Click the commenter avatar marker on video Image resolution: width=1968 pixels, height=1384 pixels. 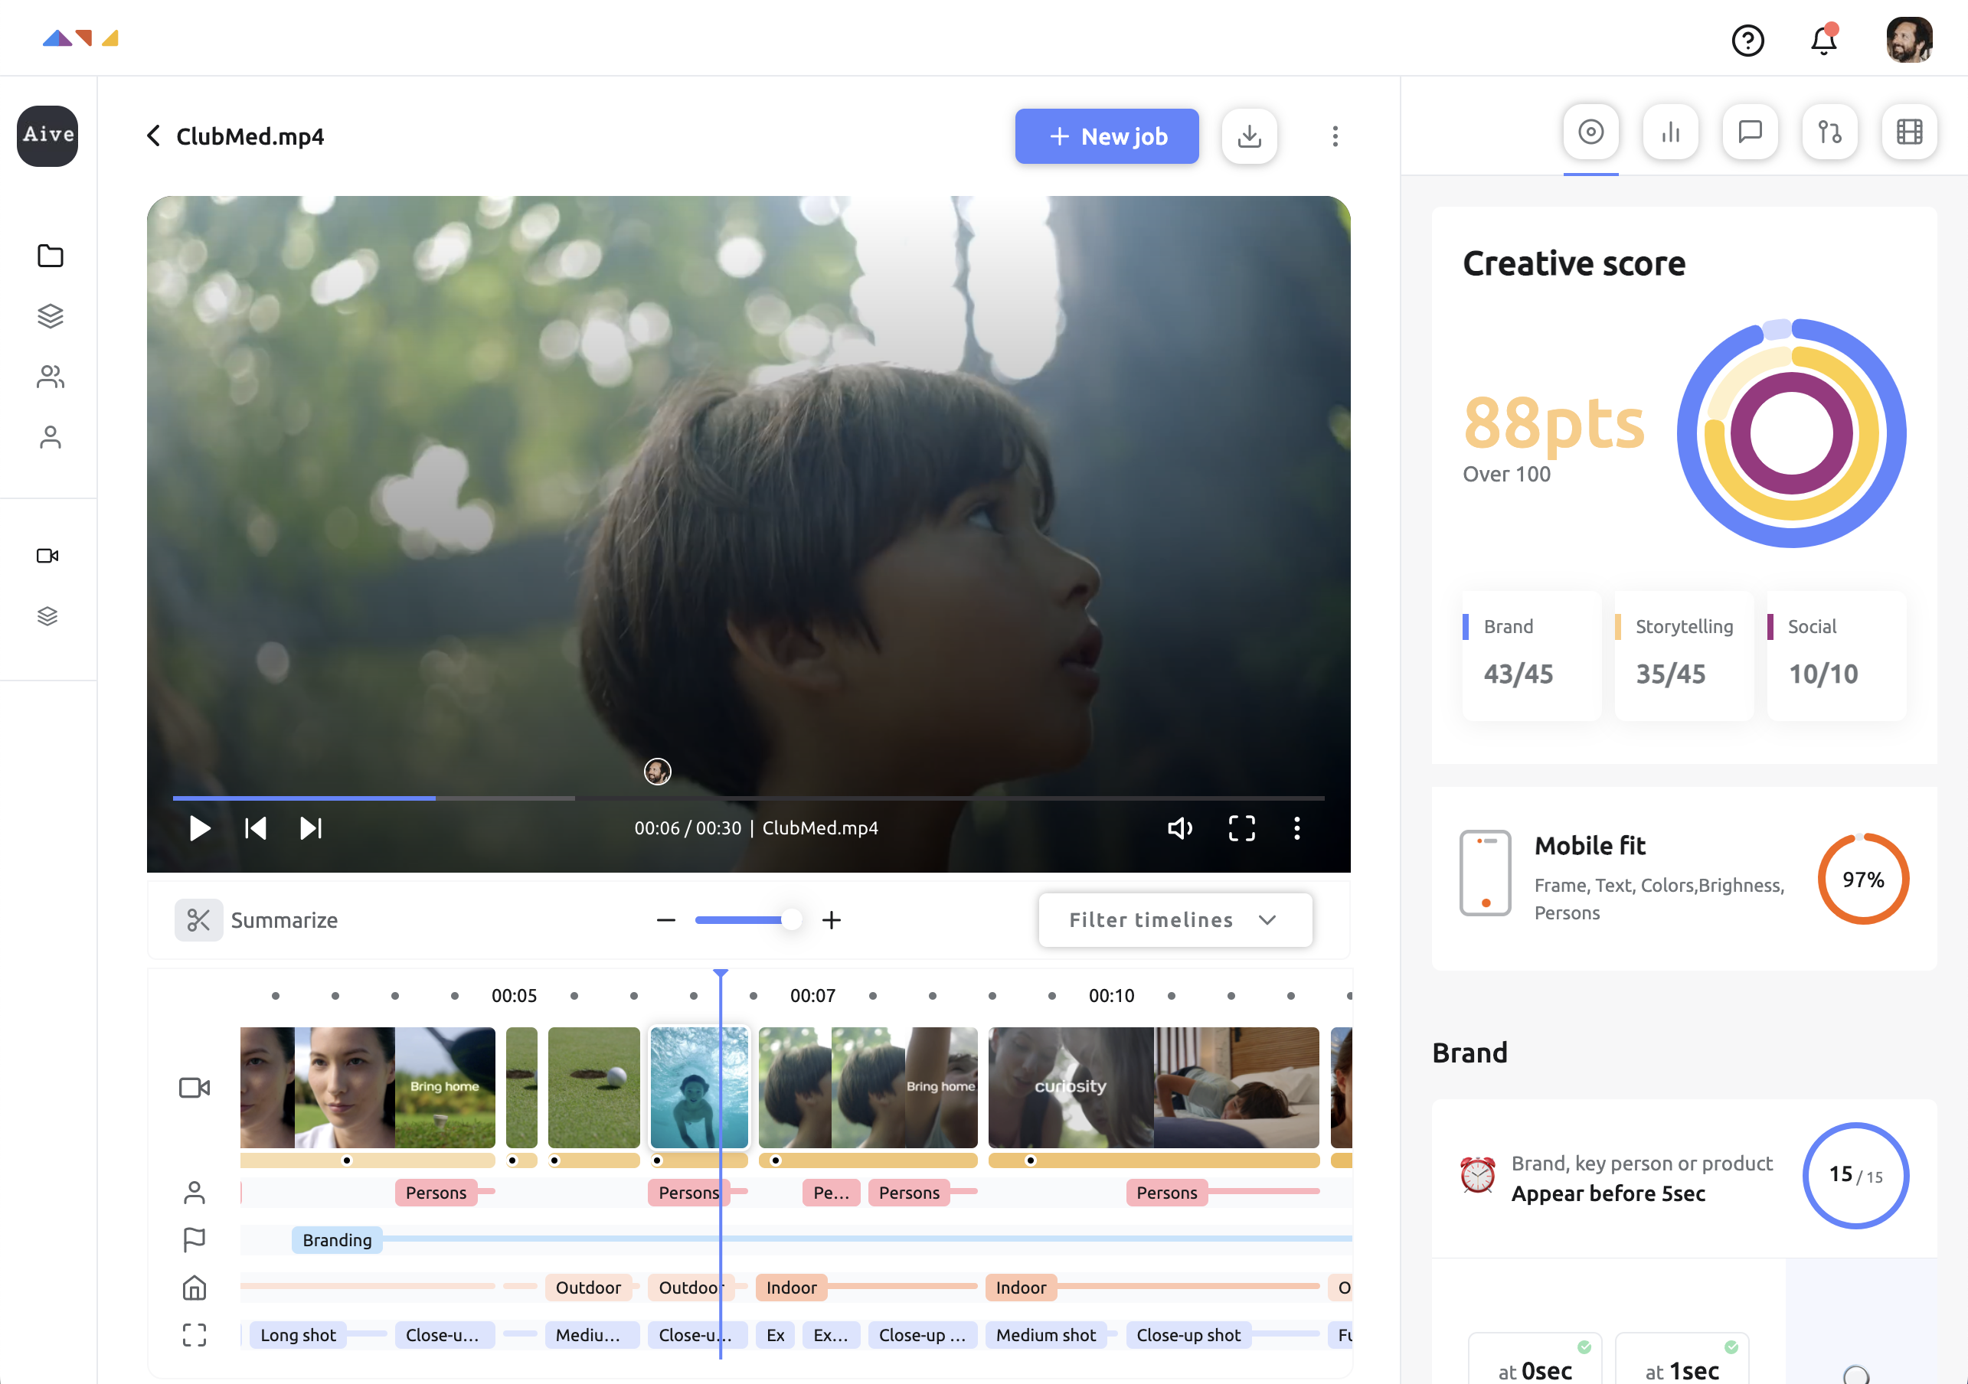pos(658,772)
